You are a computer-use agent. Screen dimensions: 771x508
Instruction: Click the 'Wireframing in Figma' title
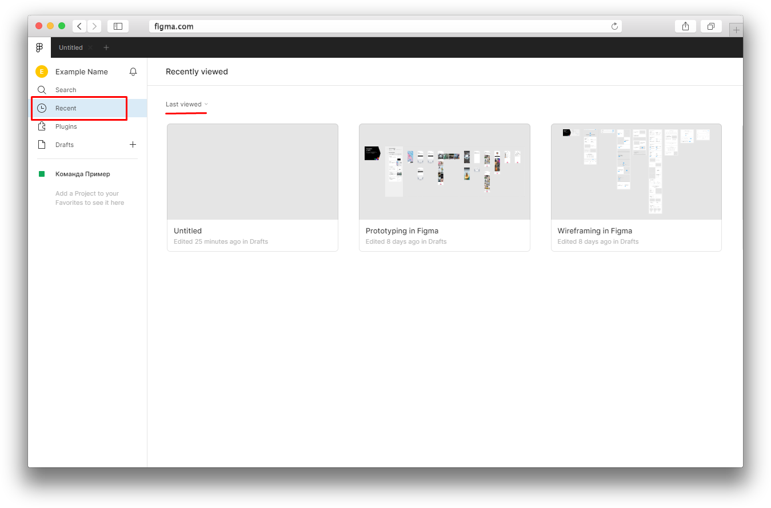tap(595, 231)
